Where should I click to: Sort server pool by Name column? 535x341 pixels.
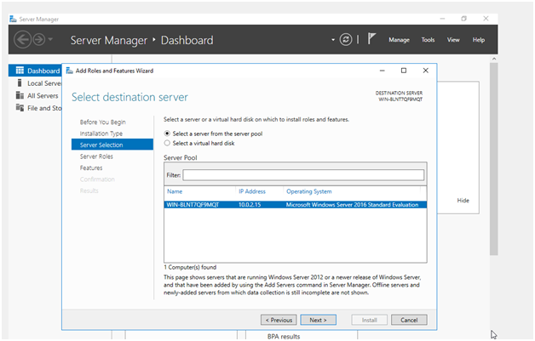[175, 191]
